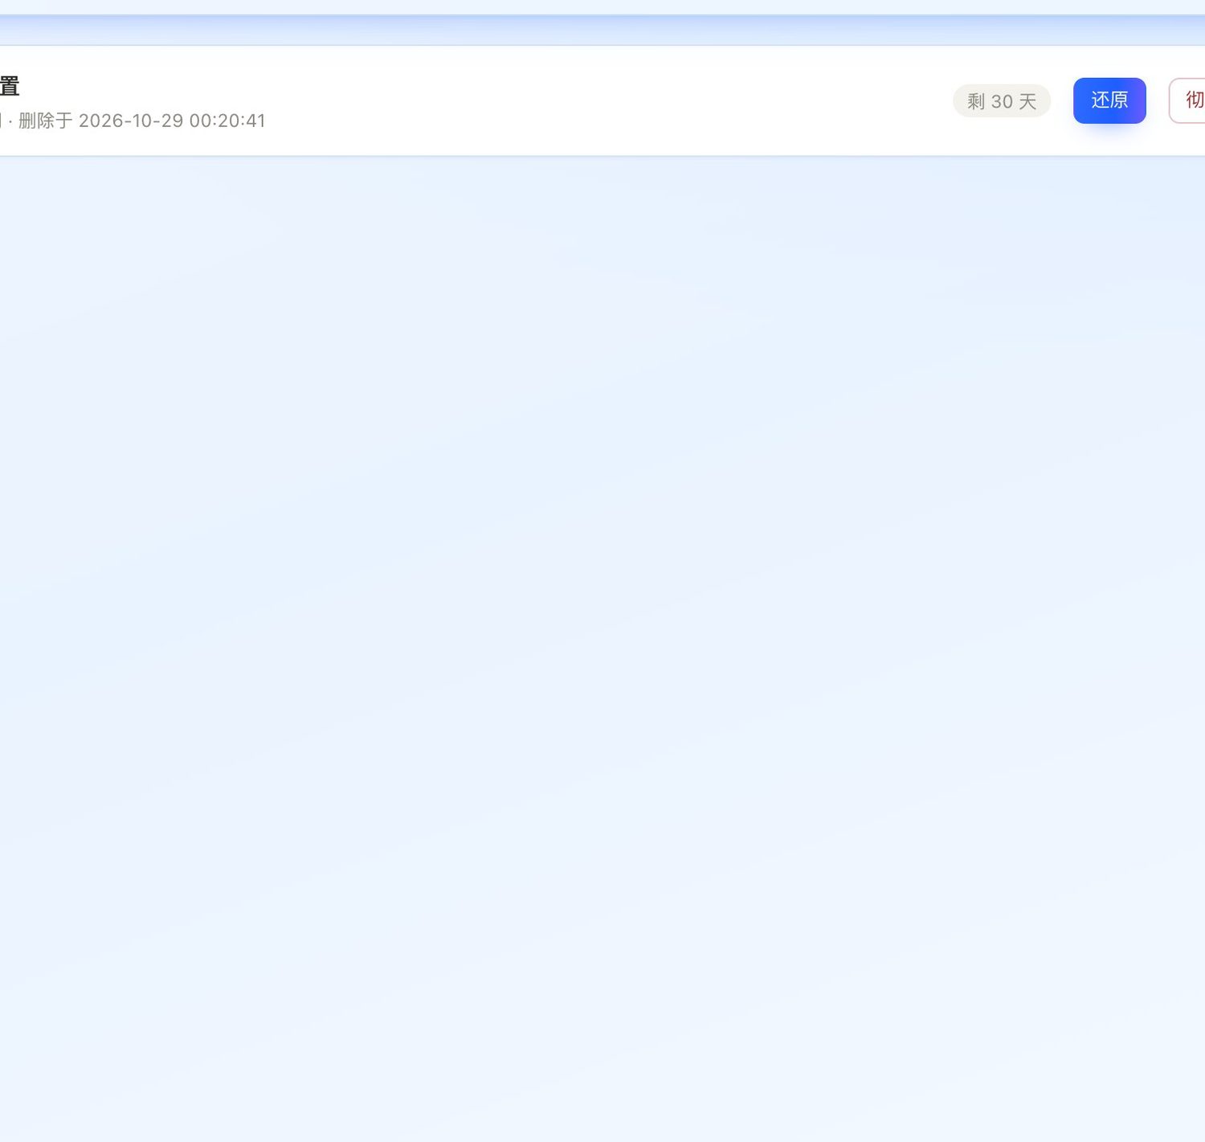Viewport: 1205px width, 1142px height.
Task: Click the 00:20:41 deletion time
Action: (x=227, y=121)
